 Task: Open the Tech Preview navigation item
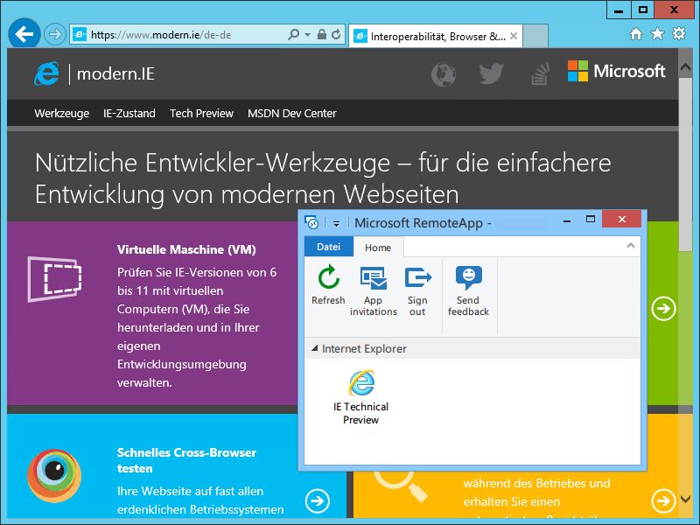point(202,114)
